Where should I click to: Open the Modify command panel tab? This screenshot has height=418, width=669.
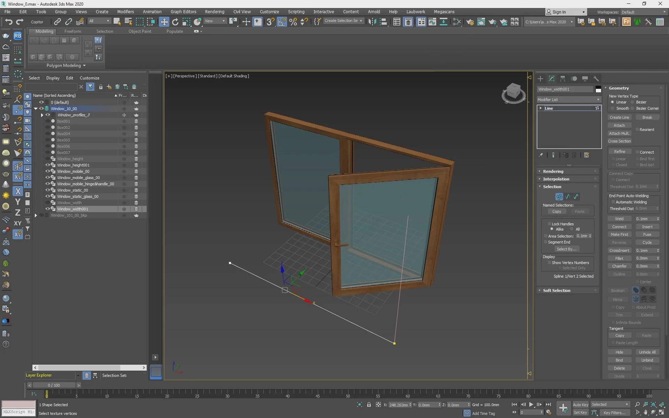click(x=552, y=79)
